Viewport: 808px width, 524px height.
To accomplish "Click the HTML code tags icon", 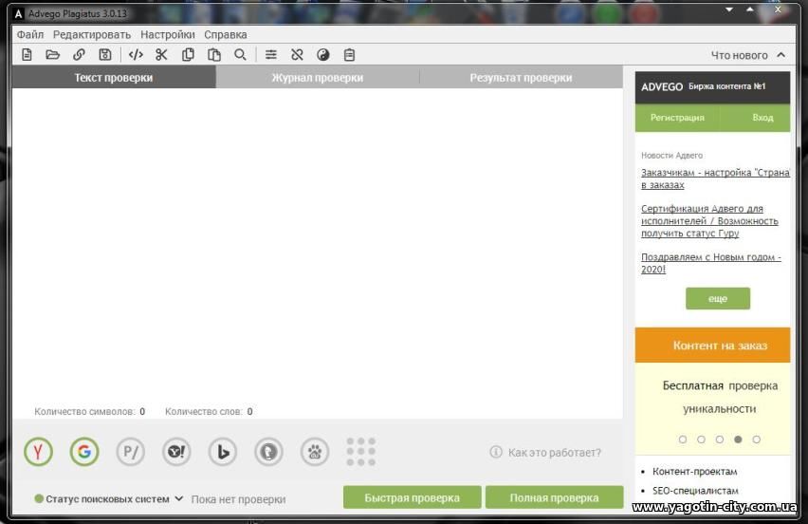I will coord(136,55).
